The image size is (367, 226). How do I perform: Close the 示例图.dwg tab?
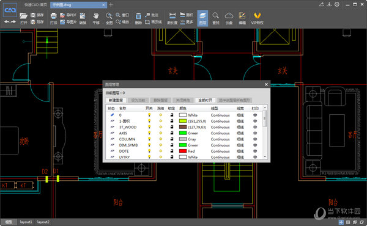coord(103,5)
